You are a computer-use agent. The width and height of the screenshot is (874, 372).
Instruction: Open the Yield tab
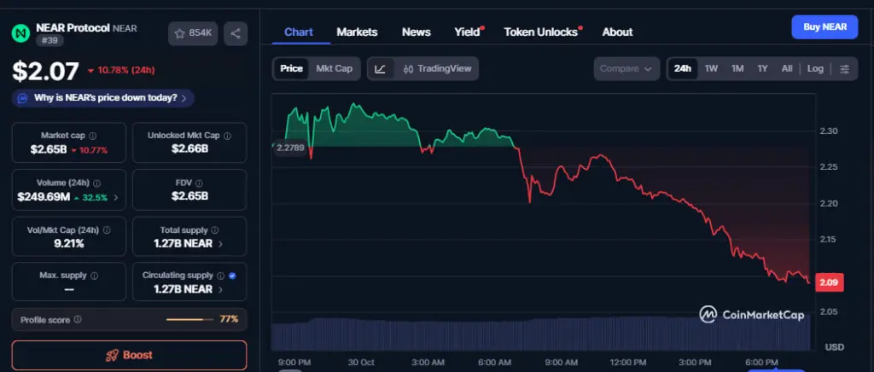click(x=467, y=32)
